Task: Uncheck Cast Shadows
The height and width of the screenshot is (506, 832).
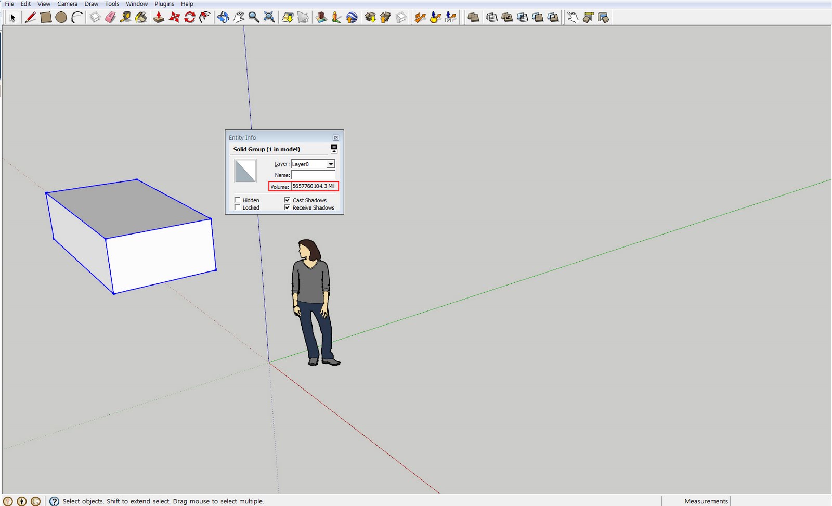Action: [x=288, y=200]
